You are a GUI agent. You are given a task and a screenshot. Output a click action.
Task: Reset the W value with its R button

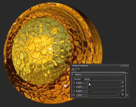[123, 95]
